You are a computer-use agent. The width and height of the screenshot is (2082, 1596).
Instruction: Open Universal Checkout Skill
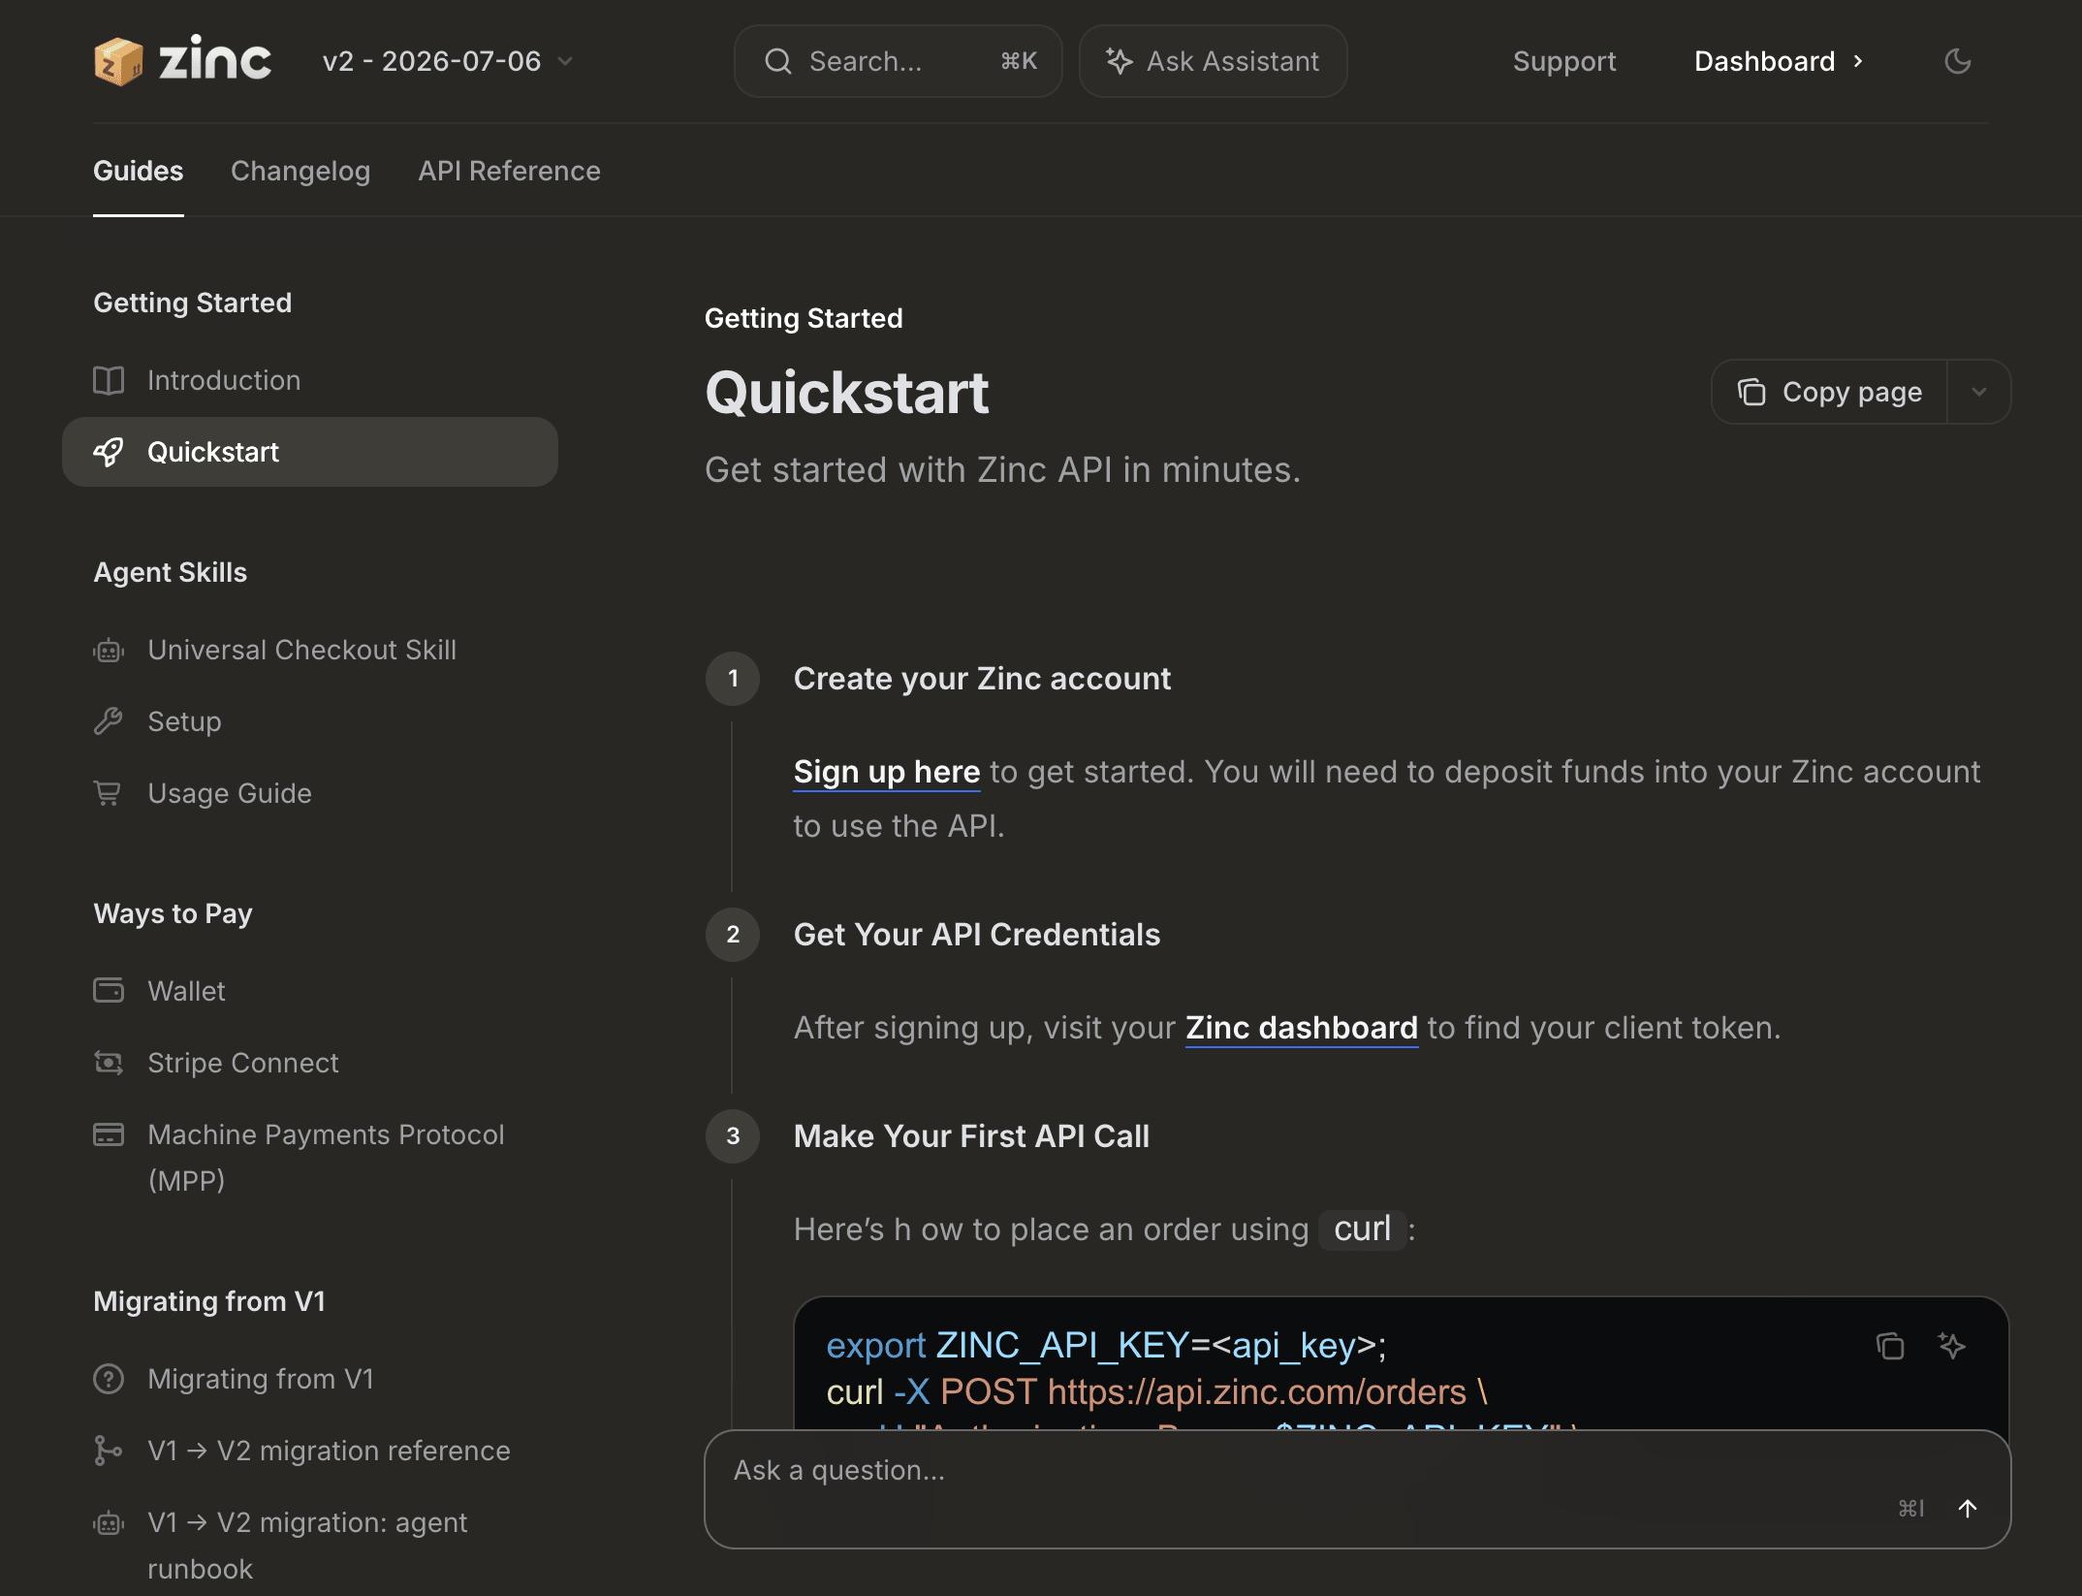tap(301, 650)
